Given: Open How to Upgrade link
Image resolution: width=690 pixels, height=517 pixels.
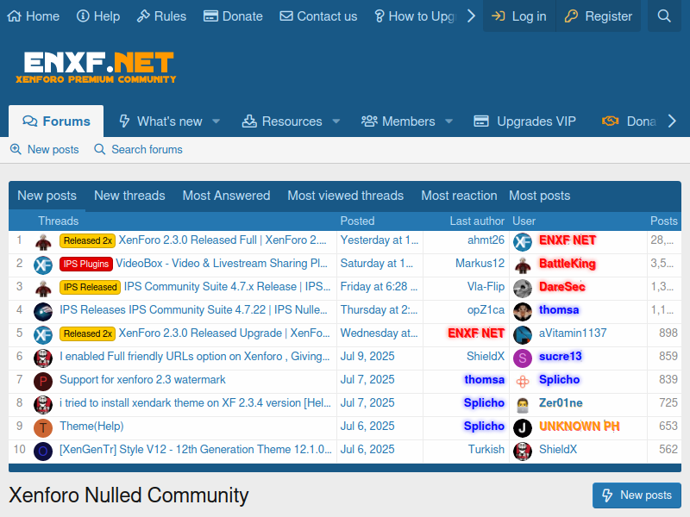Looking at the screenshot, I should point(416,16).
